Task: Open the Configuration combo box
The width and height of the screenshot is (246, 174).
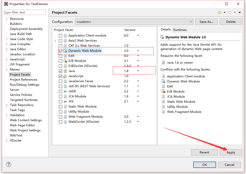Action: pos(134,22)
